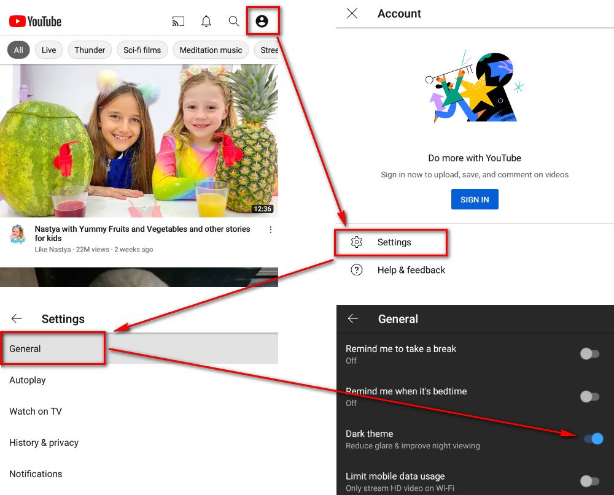Click 'Do more with YouTube' heading
Screen dimensions: 614x495
click(x=475, y=158)
